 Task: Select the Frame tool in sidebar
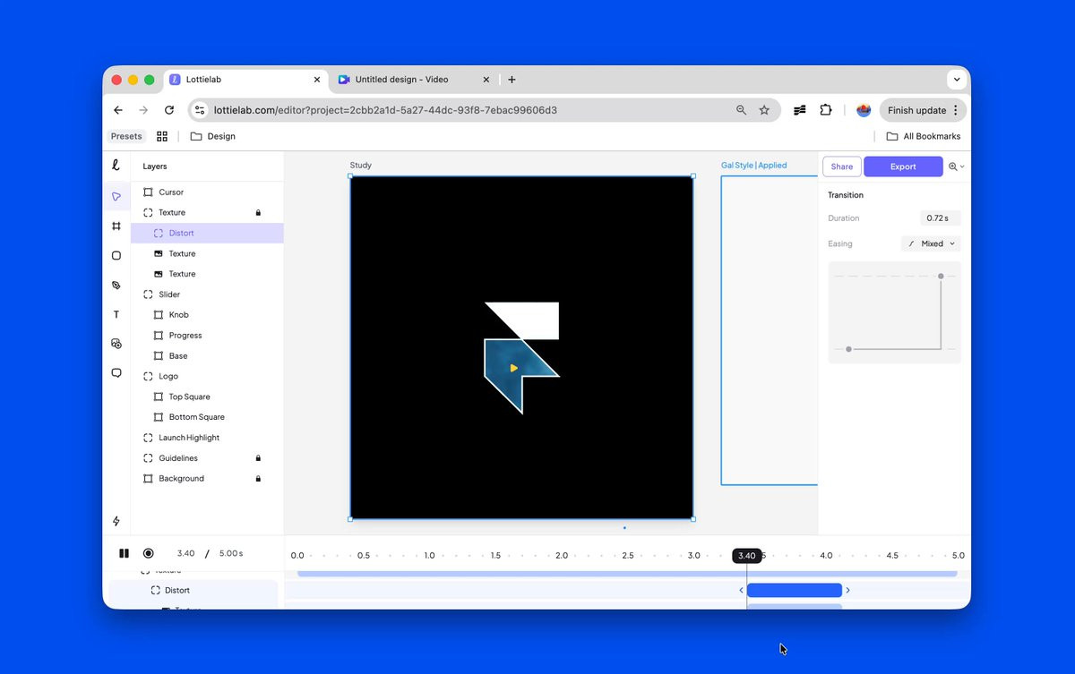(x=116, y=226)
